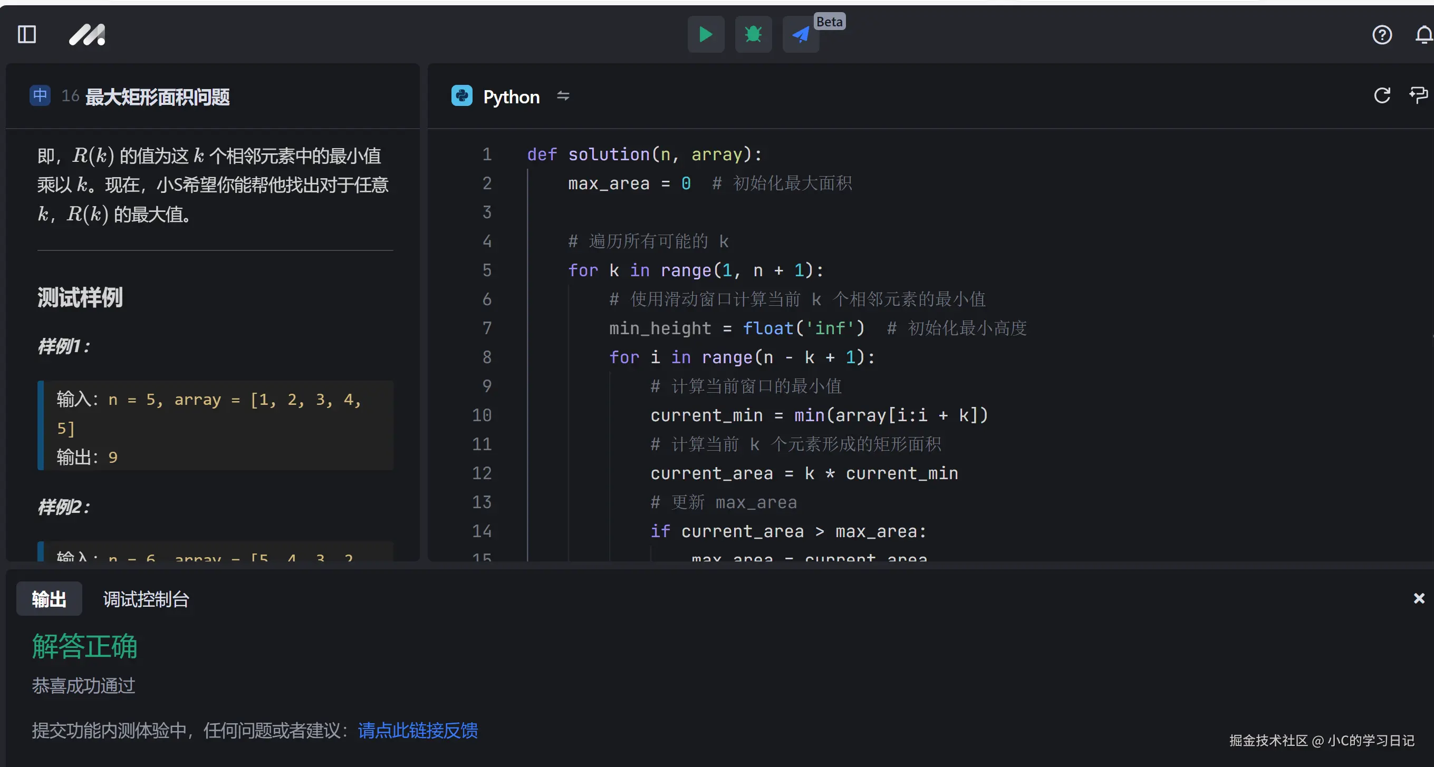This screenshot has width=1434, height=767.
Task: Run the code with the play button
Action: point(705,34)
